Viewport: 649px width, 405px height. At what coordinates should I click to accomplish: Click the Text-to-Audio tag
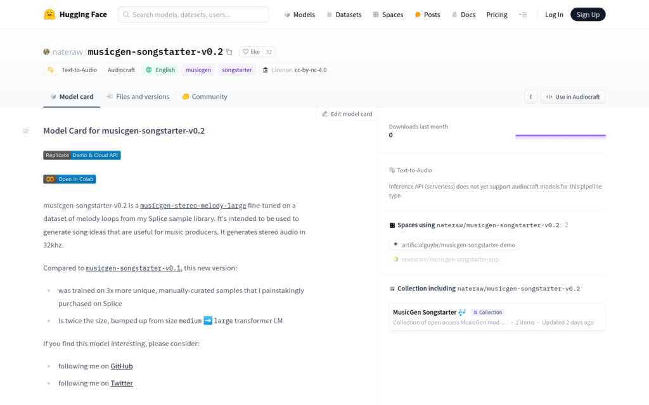point(72,70)
